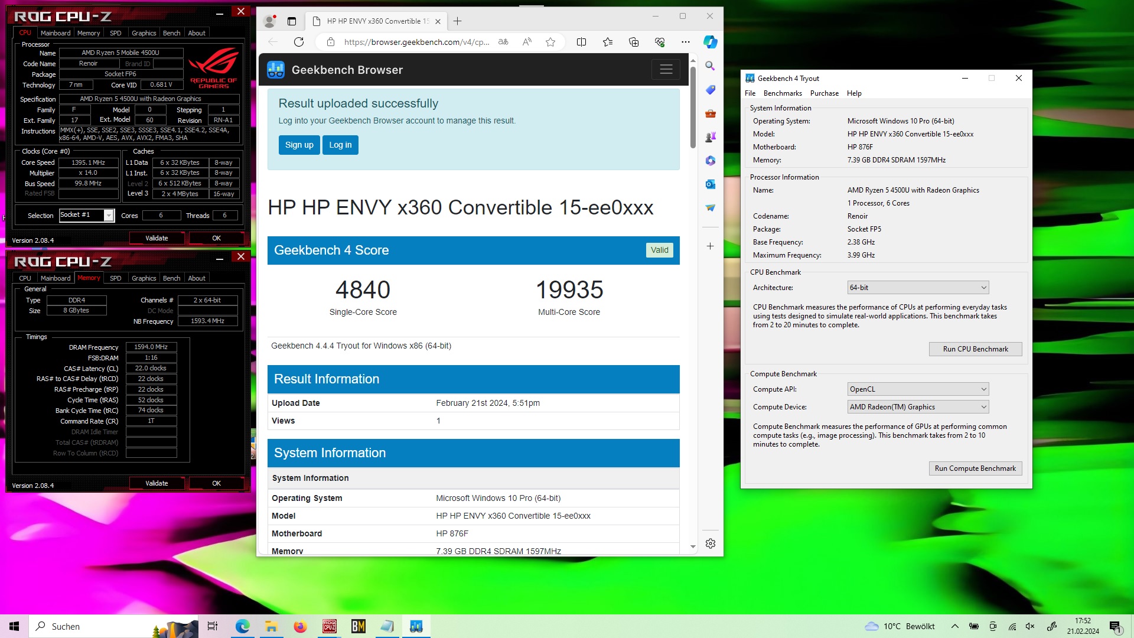Open Purchase menu in Geekbench 4 Tryout

[x=825, y=93]
